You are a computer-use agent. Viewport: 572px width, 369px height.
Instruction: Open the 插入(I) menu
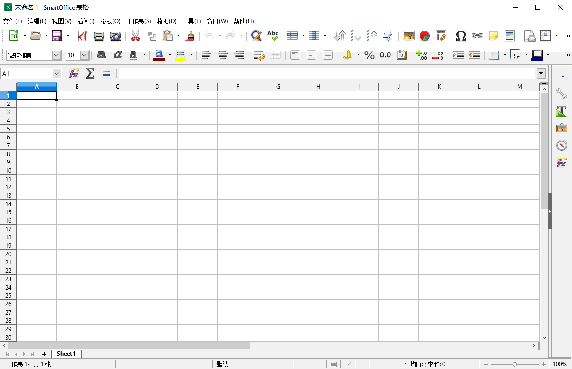click(86, 21)
